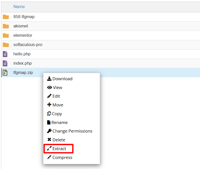200x169 pixels.
Task: Click the pencil icon beside Edit
Action: 49,96
